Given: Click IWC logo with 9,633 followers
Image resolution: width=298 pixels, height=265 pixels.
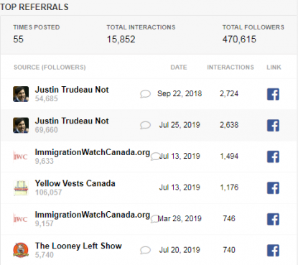Looking at the screenshot, I should coord(21,157).
